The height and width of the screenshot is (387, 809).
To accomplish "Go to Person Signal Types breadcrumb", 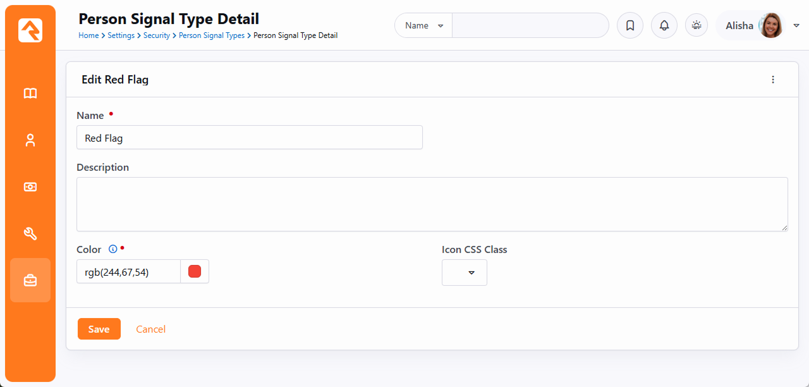I will (x=211, y=36).
